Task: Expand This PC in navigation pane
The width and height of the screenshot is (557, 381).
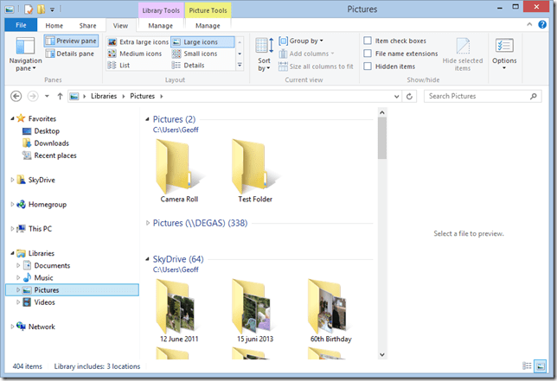Action: click(x=12, y=229)
